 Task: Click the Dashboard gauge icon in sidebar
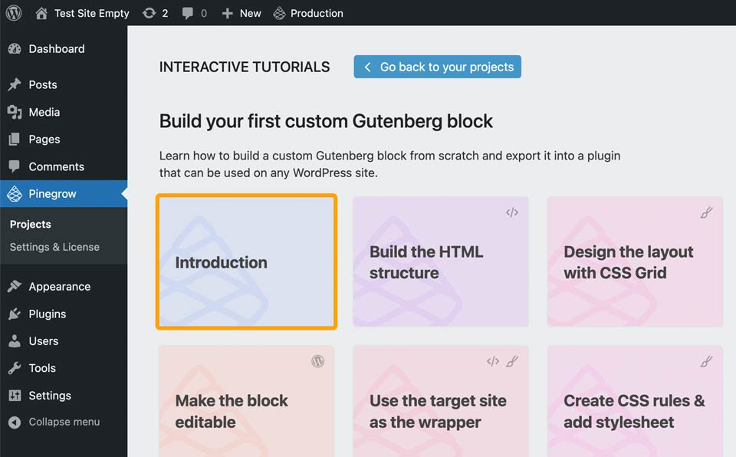coord(15,49)
